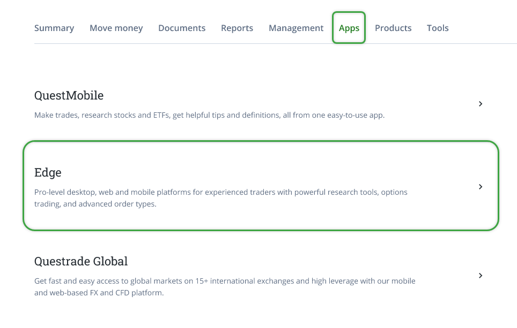Click the Edge description text
517x328 pixels.
(x=220, y=197)
